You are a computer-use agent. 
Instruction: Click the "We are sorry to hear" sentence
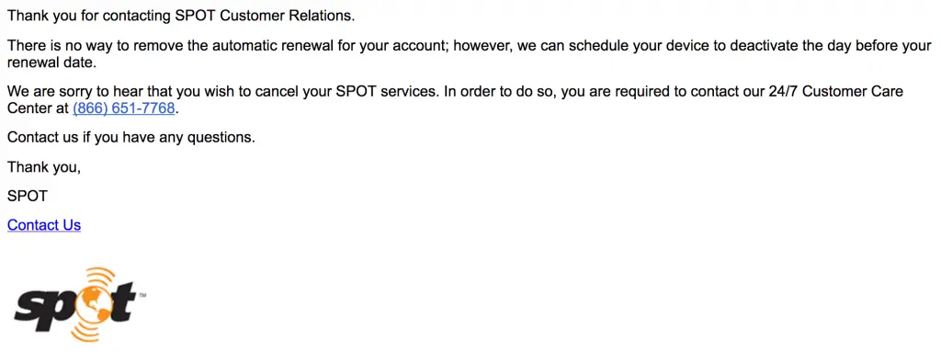point(223,93)
